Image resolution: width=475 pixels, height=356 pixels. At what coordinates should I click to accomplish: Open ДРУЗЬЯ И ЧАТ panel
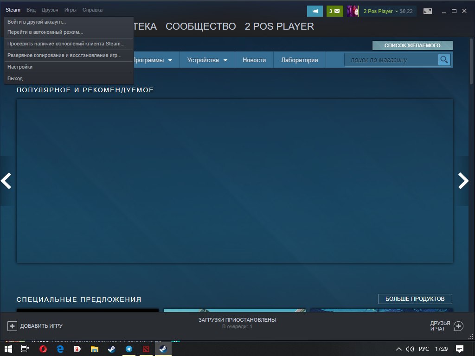click(440, 326)
